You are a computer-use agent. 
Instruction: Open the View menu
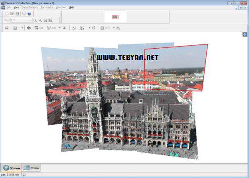pos(16,7)
